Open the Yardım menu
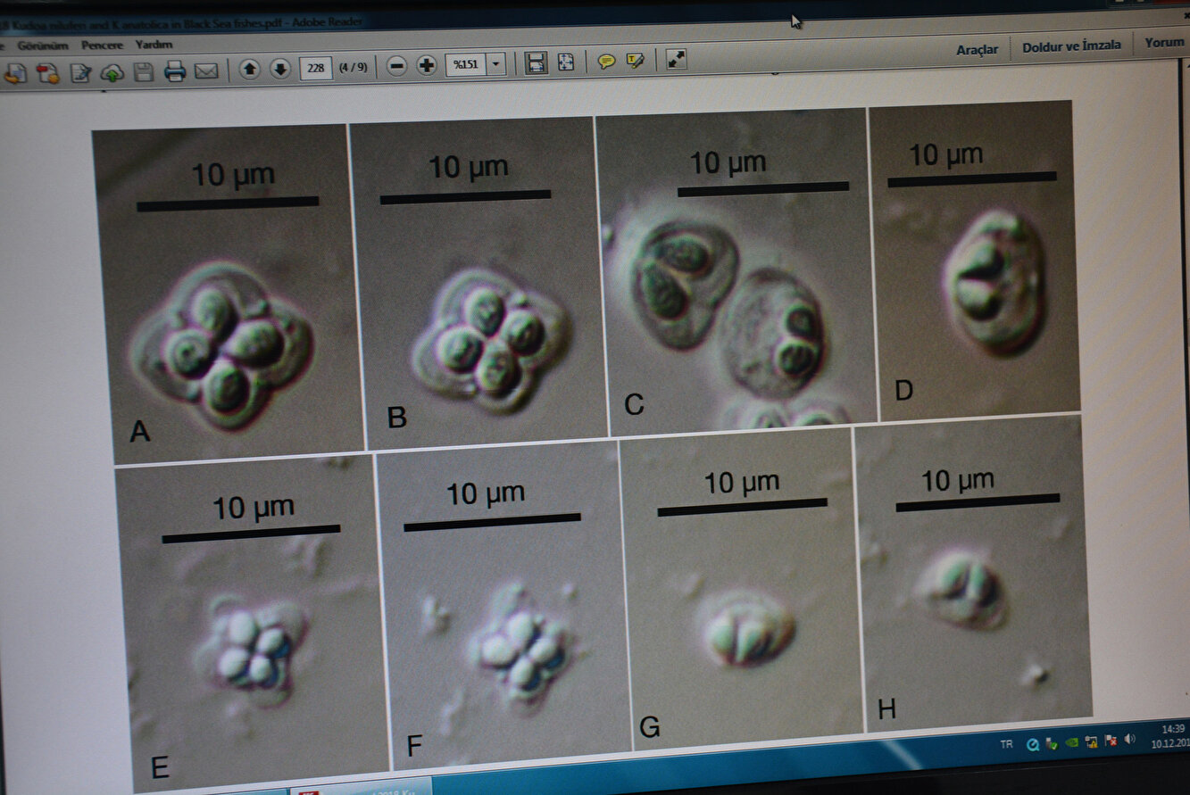 click(154, 44)
